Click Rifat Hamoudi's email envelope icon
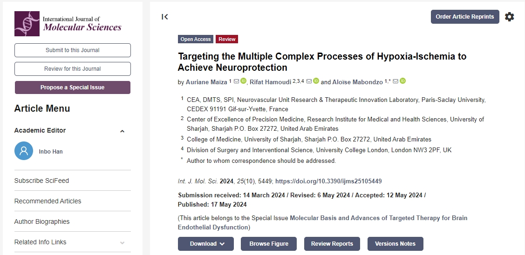 (x=309, y=81)
